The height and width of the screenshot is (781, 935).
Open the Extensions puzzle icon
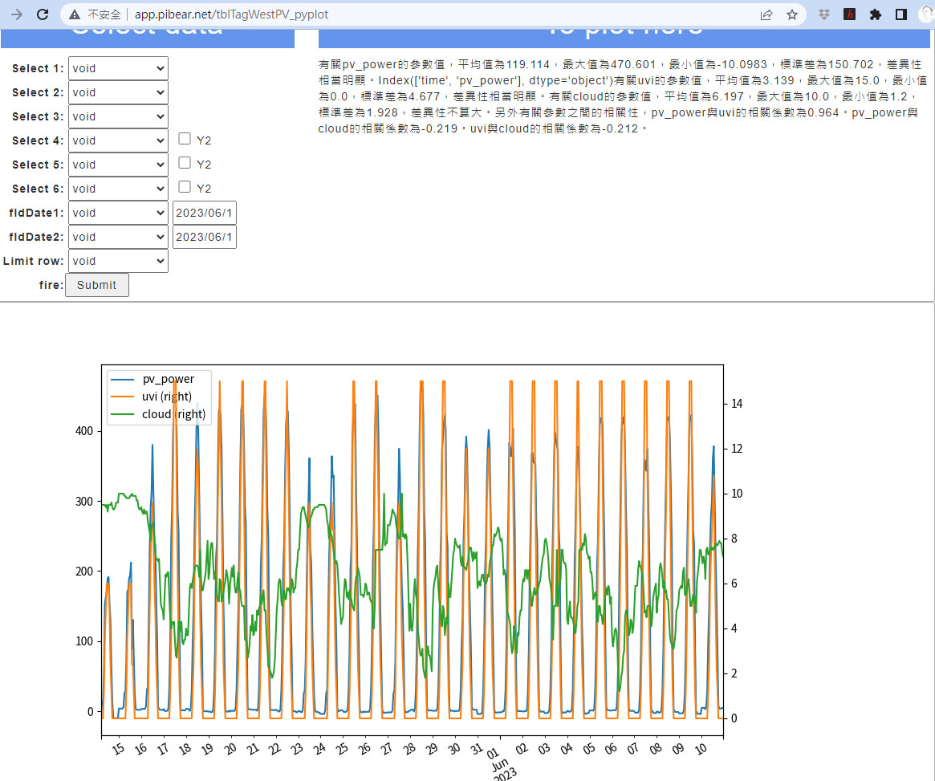pos(876,14)
